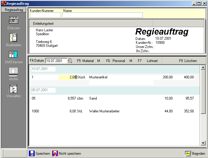This screenshot has height=158, width=208.
Task: Open the Archiv icon
Action: coord(13,72)
